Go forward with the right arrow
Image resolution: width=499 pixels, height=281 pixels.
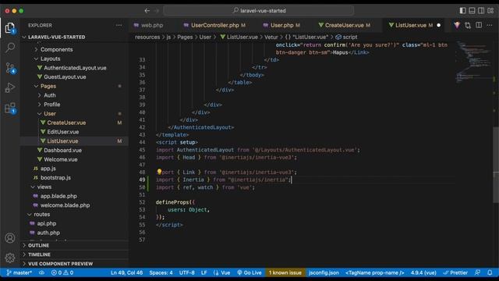pos(156,10)
